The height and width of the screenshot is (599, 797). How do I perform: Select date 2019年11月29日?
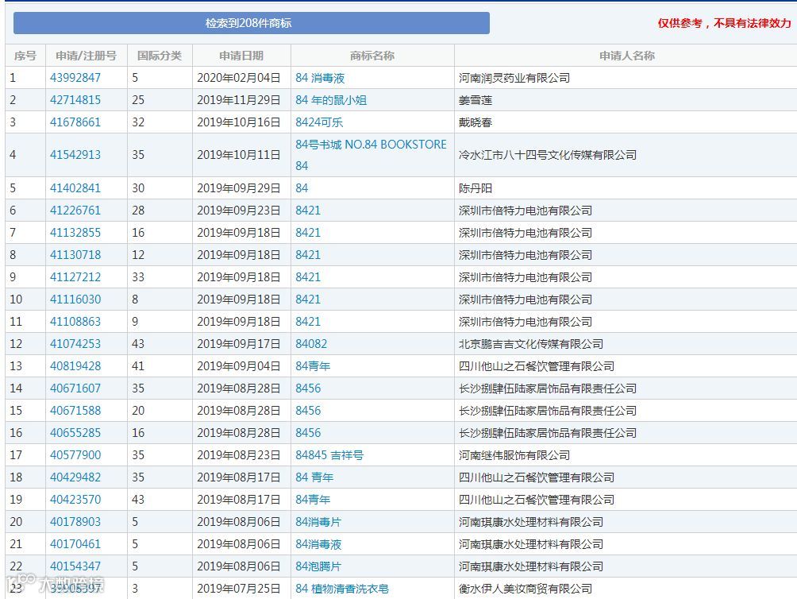pos(239,100)
